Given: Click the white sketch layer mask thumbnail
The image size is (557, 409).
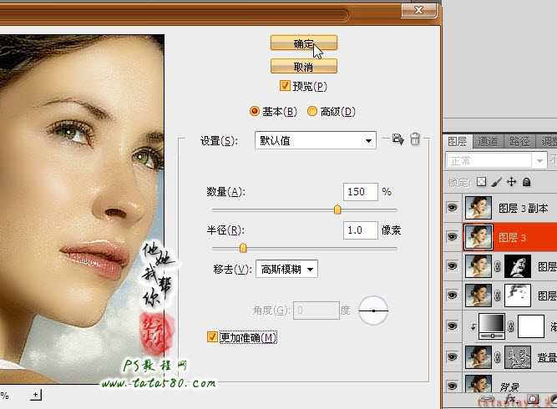Looking at the screenshot, I should 518,295.
